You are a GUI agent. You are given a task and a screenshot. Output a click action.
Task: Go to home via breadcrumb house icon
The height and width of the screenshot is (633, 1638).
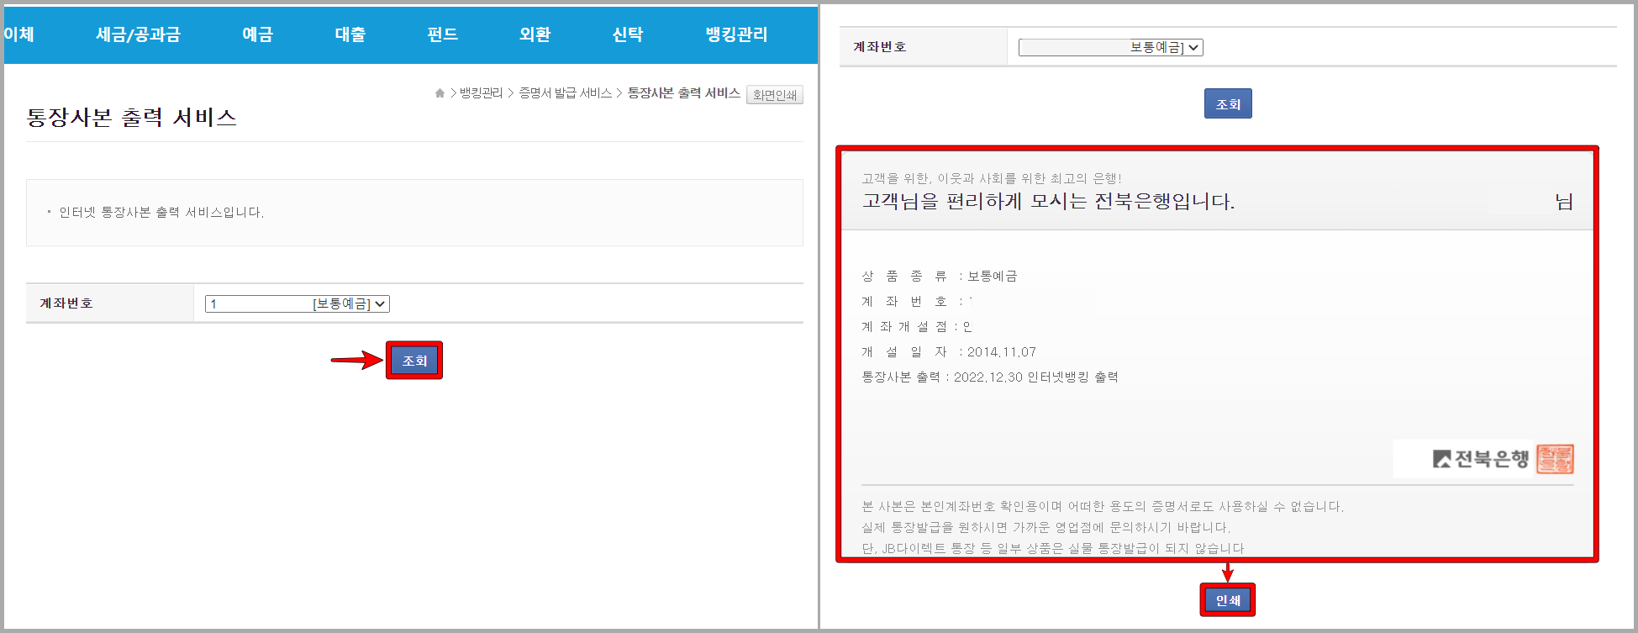click(440, 93)
